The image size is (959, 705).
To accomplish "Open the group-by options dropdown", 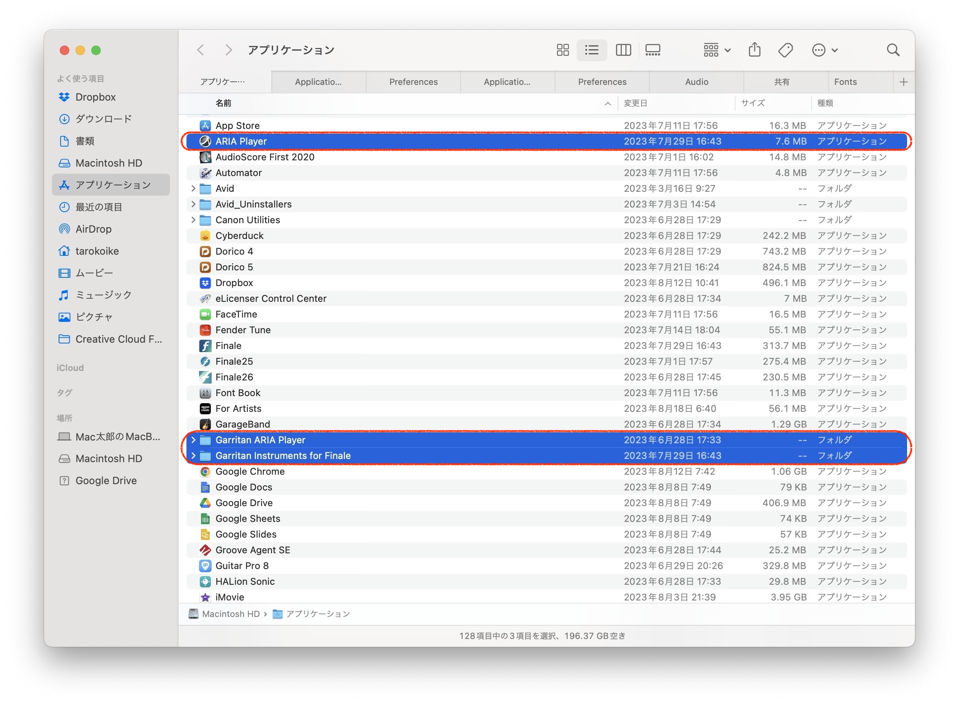I will click(x=717, y=50).
